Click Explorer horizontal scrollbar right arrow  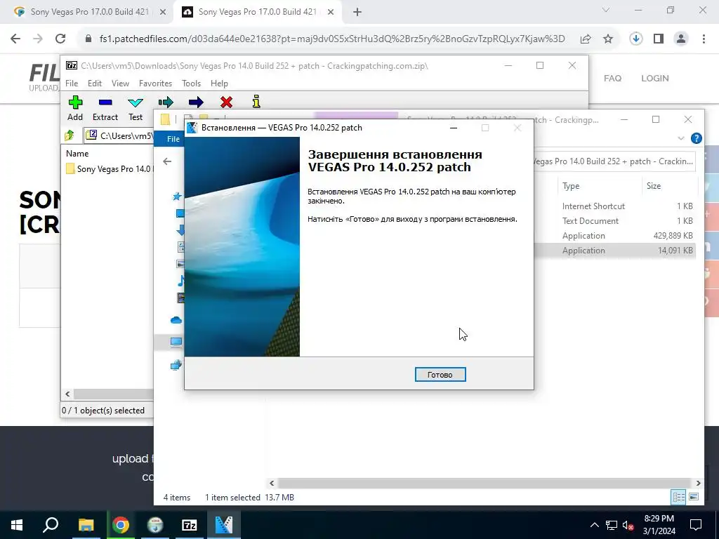698,483
